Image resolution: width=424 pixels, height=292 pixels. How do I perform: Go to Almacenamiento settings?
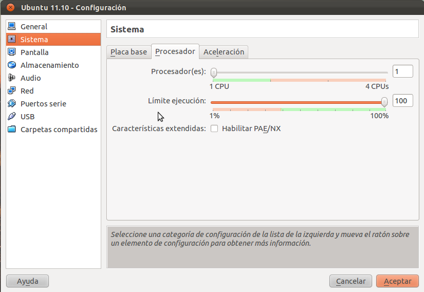53,65
